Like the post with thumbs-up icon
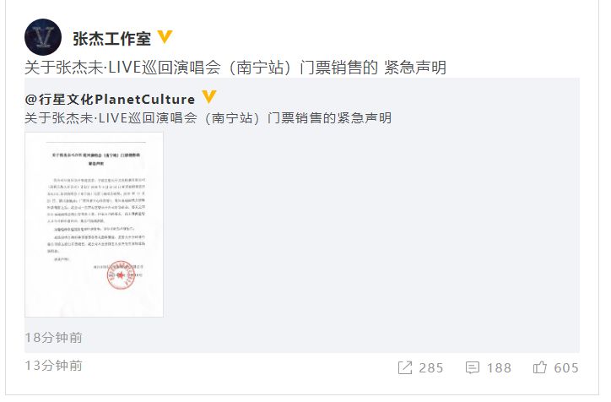The image size is (611, 402). (x=540, y=367)
